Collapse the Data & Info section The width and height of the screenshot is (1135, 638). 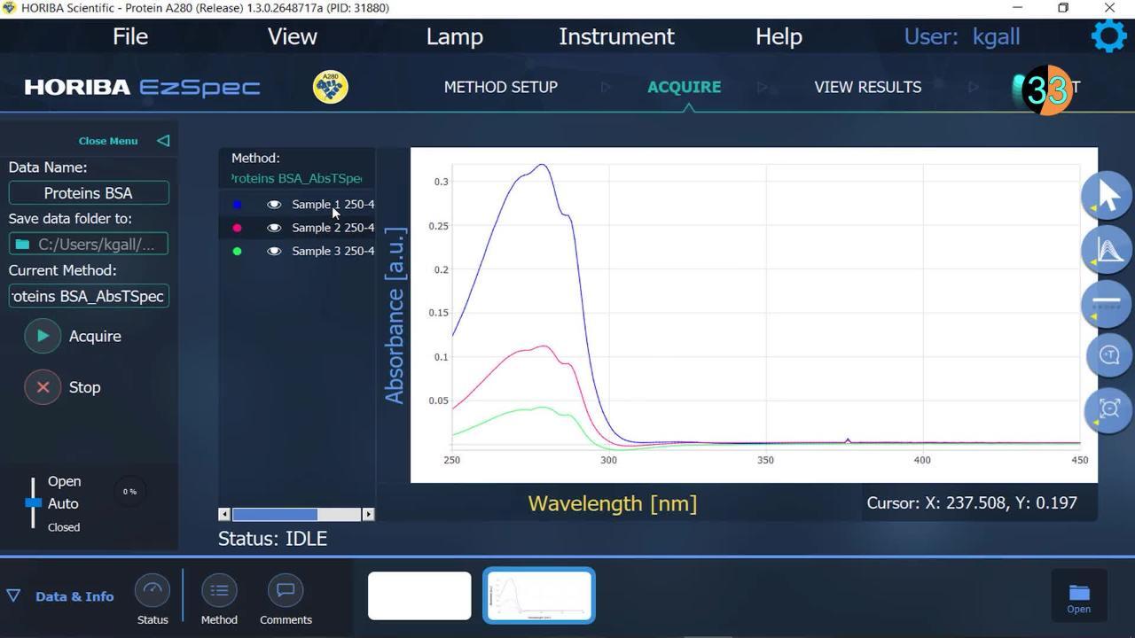coord(13,596)
